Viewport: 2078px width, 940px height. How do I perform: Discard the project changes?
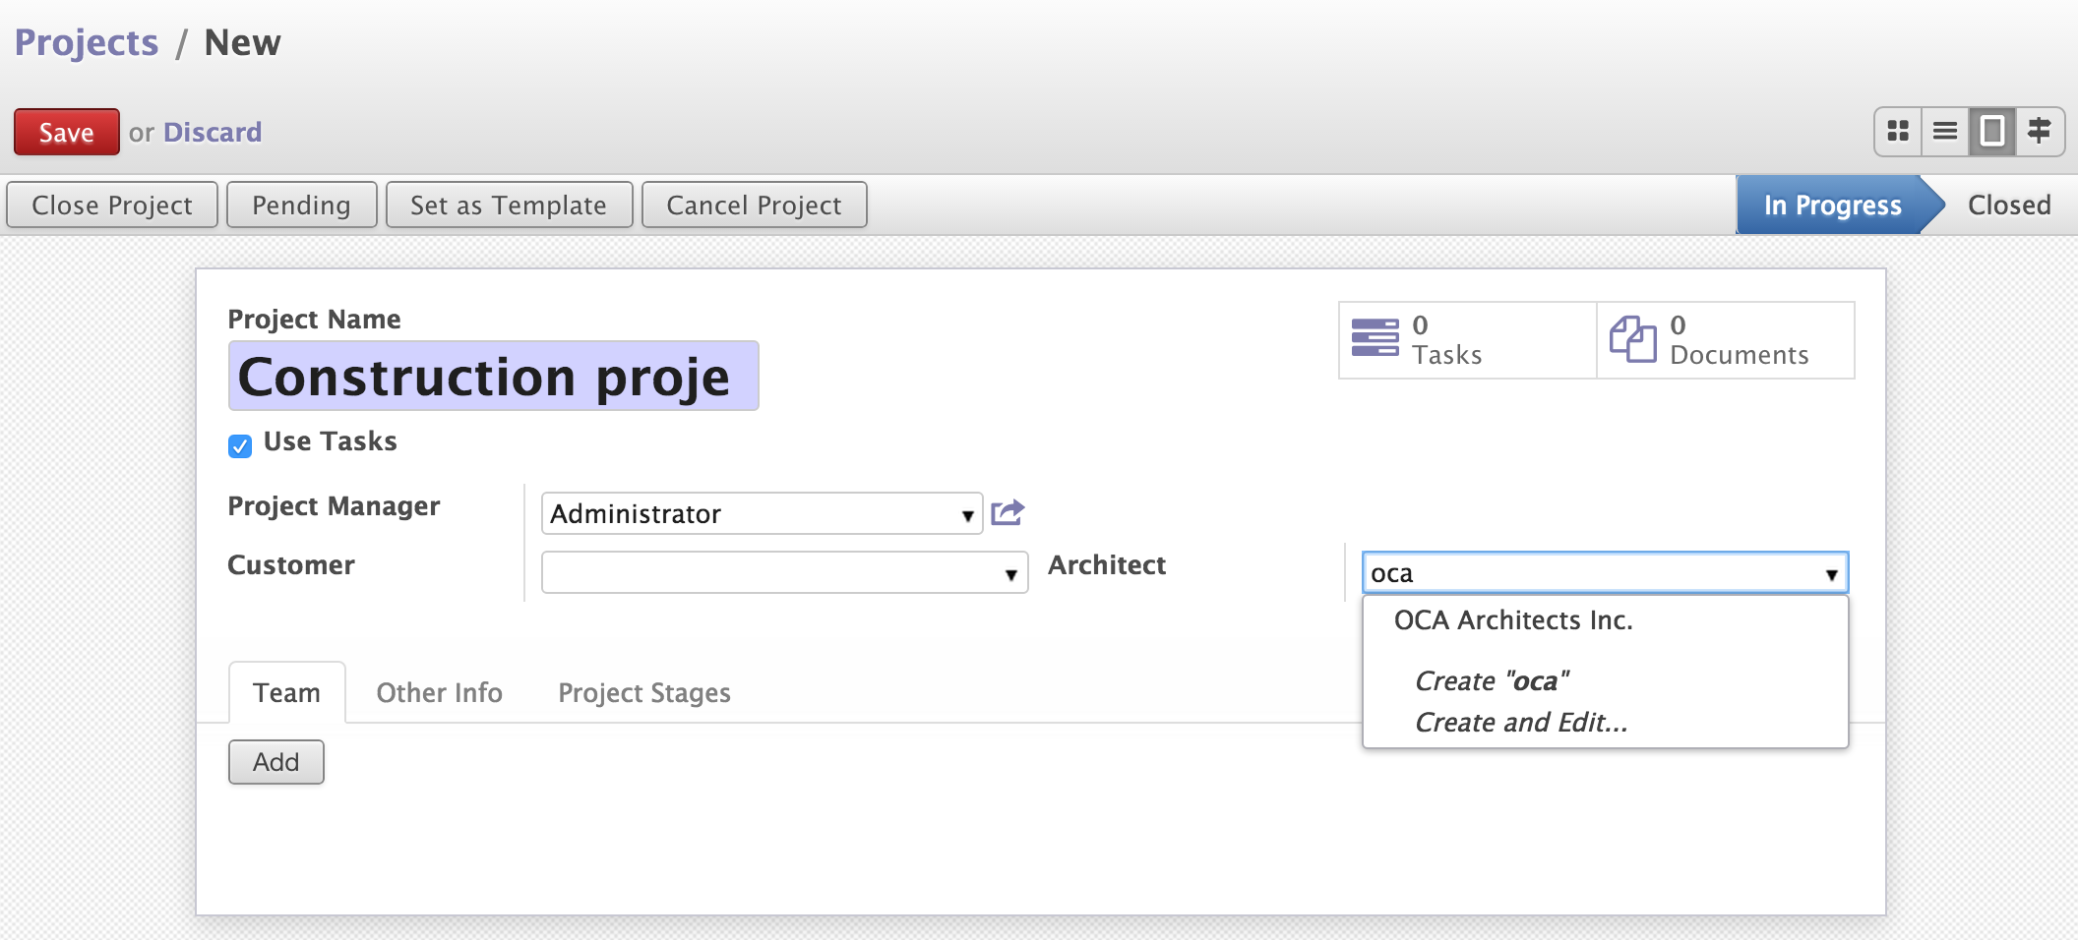(x=213, y=132)
